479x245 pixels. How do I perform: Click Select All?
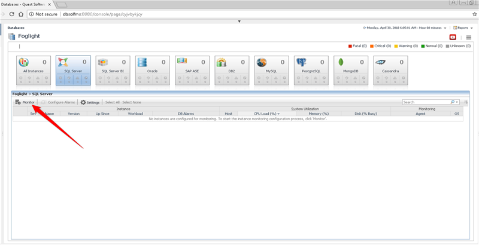click(113, 102)
